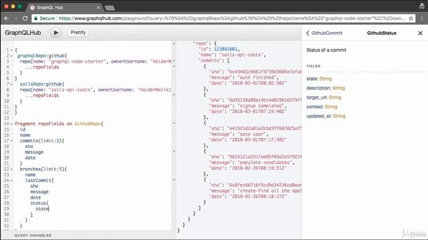Close the GithubStatus docs panel
This screenshot has width=428, height=240.
(420, 33)
